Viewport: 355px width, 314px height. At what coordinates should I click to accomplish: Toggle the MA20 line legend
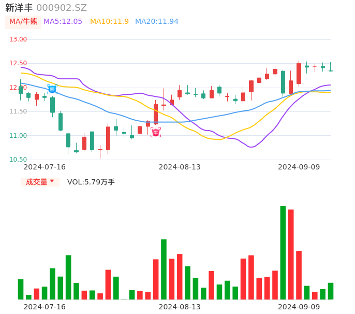pos(156,22)
